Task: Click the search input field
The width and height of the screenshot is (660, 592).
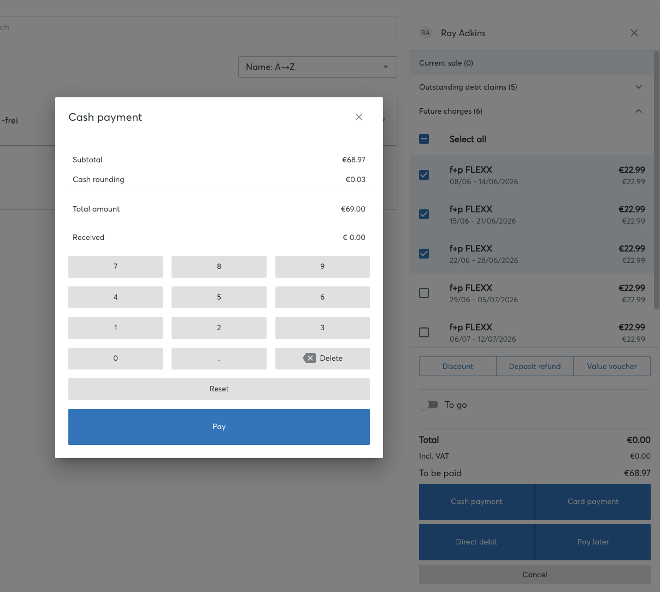Action: (x=198, y=27)
